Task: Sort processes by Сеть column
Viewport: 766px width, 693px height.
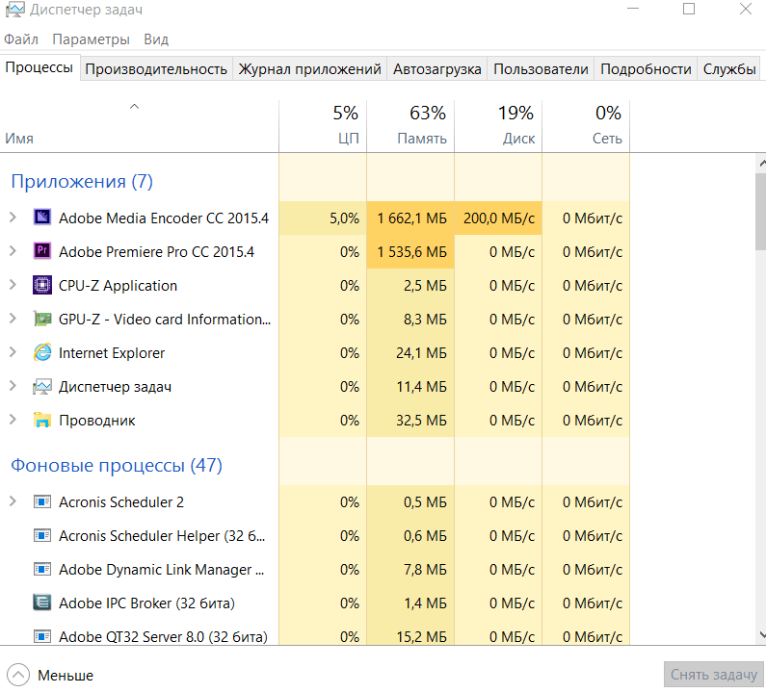Action: click(x=586, y=126)
